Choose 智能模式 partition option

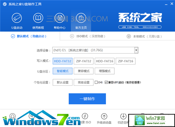[62, 71]
